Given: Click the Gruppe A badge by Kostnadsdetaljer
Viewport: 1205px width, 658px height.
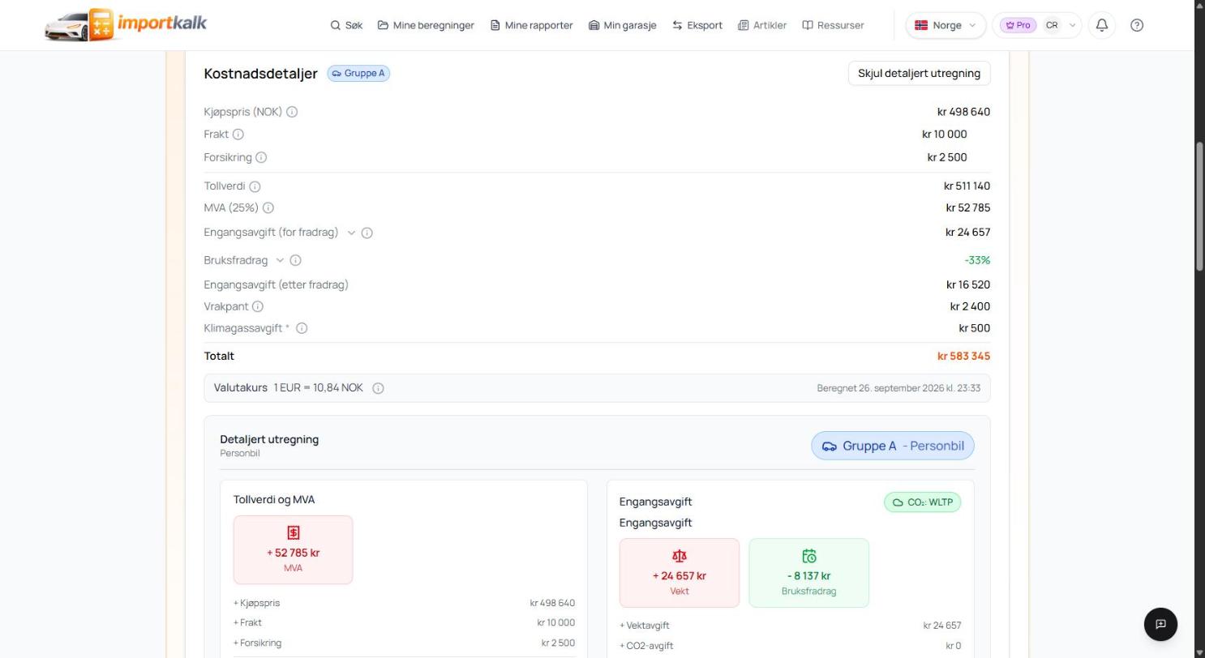Looking at the screenshot, I should click(x=358, y=73).
